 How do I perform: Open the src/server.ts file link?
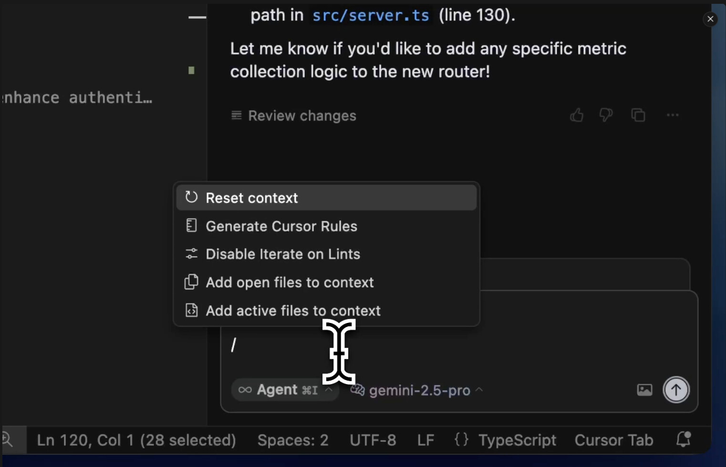point(371,15)
